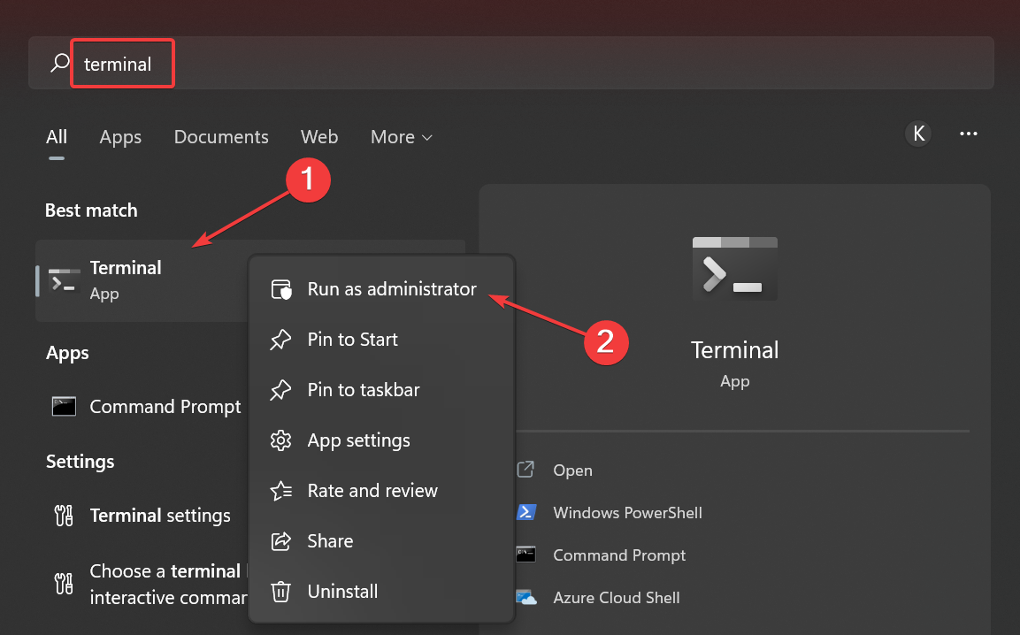Click the share icon in context menu
The image size is (1020, 635).
[x=281, y=541]
